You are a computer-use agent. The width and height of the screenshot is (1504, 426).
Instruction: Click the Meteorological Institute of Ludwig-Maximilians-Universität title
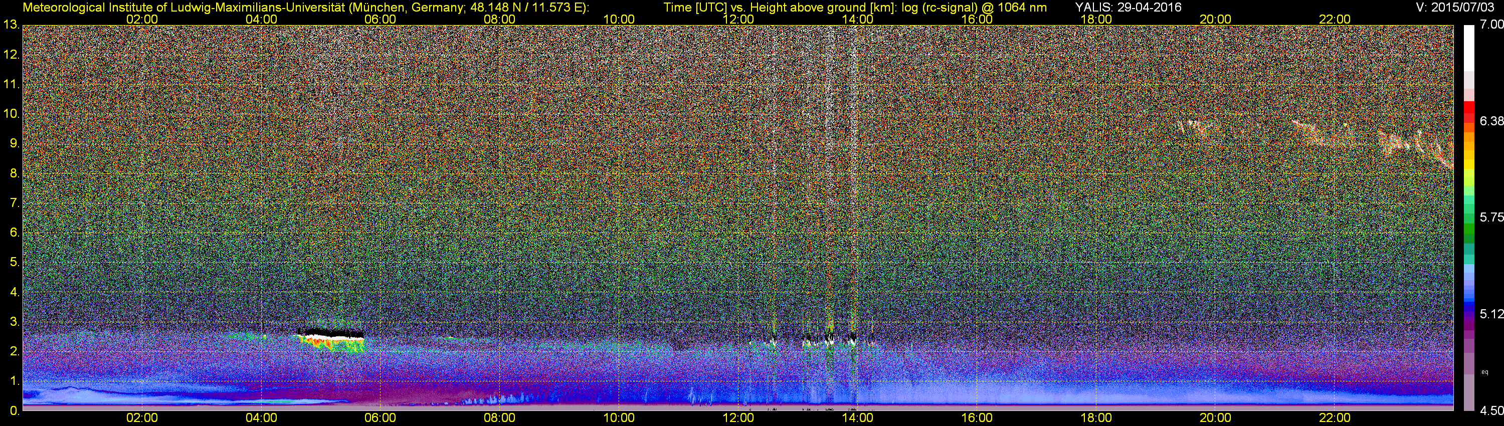tap(306, 7)
